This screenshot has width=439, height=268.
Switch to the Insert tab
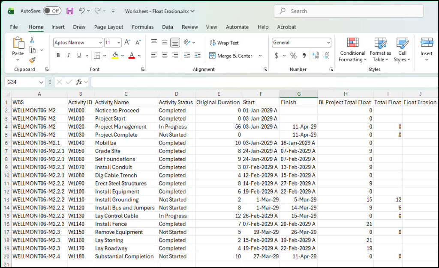coord(58,27)
